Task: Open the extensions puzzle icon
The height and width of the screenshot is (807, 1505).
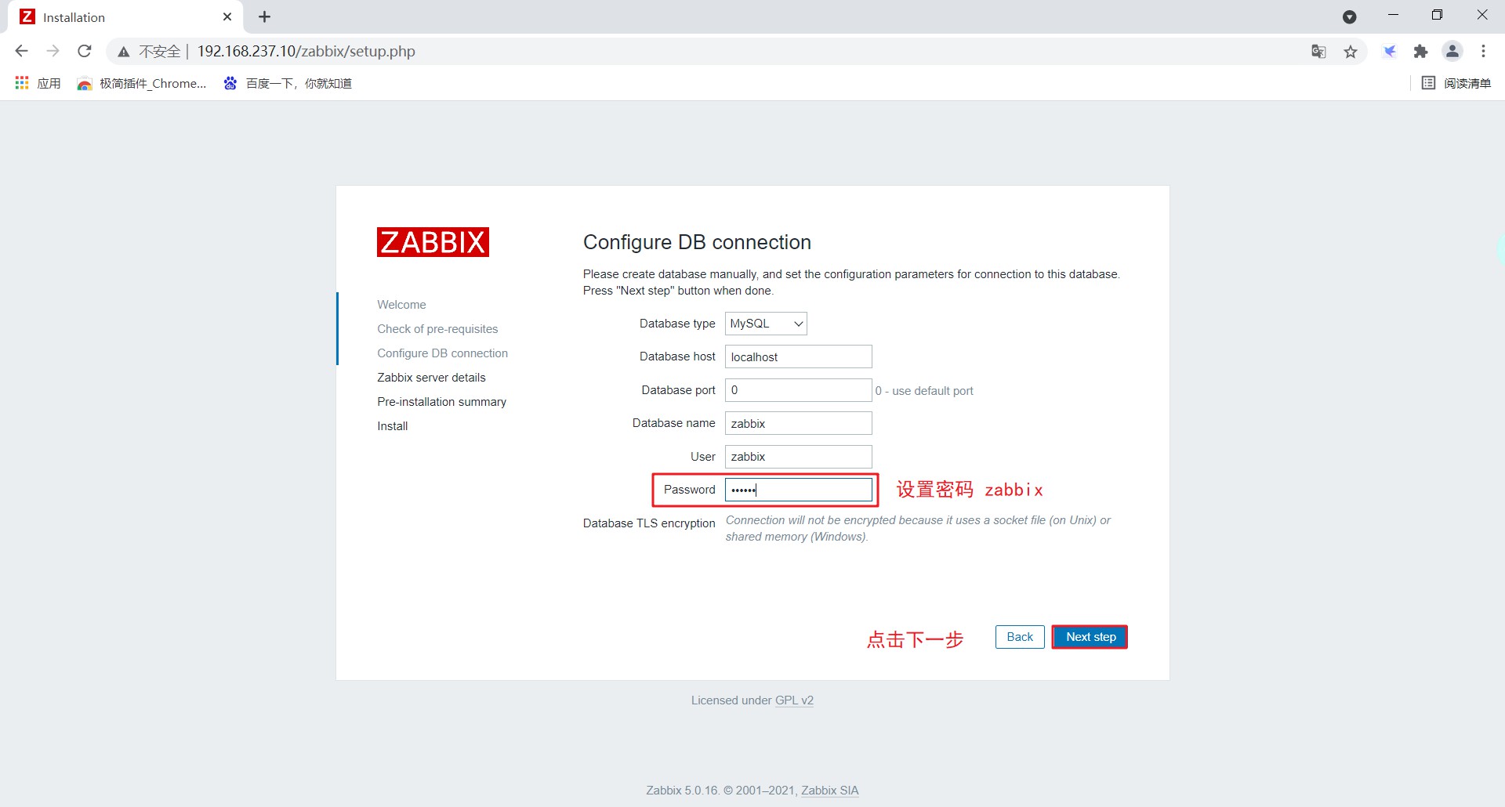Action: (1420, 52)
